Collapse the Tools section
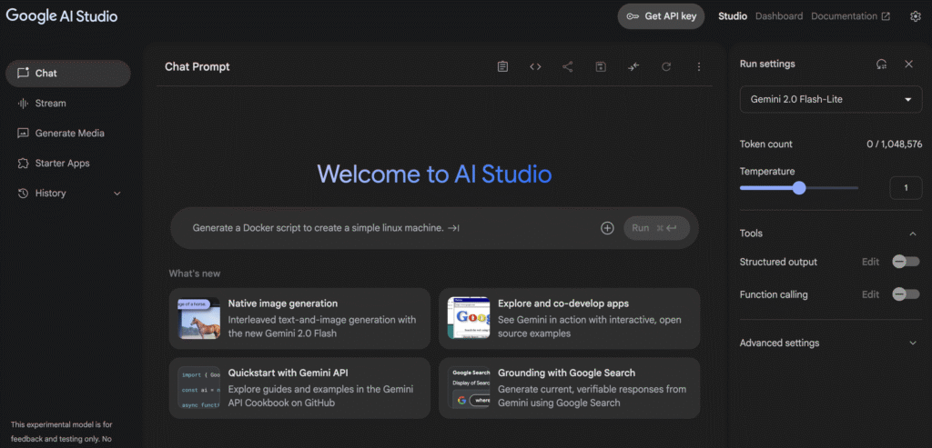This screenshot has width=932, height=448. [x=913, y=234]
